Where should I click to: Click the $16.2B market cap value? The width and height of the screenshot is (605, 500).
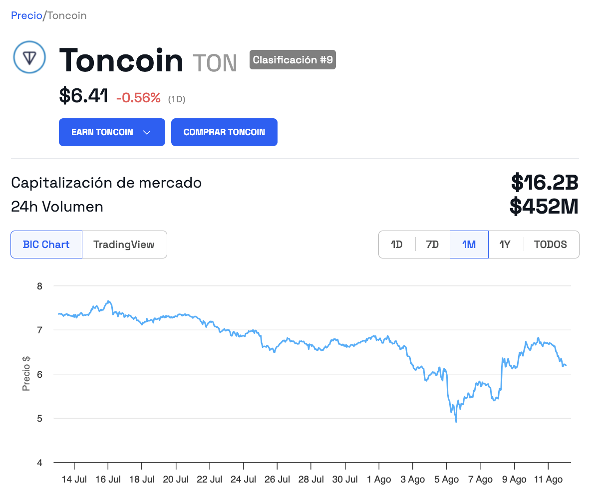(x=545, y=183)
